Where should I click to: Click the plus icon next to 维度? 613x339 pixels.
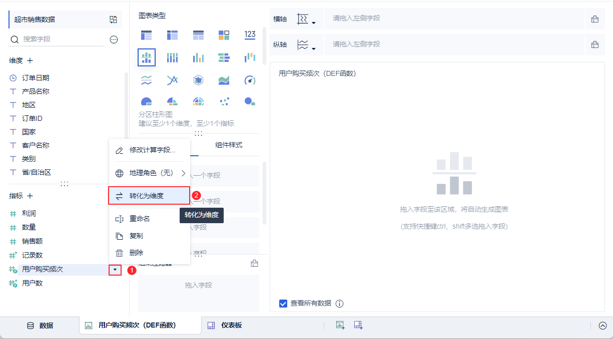[x=30, y=60]
